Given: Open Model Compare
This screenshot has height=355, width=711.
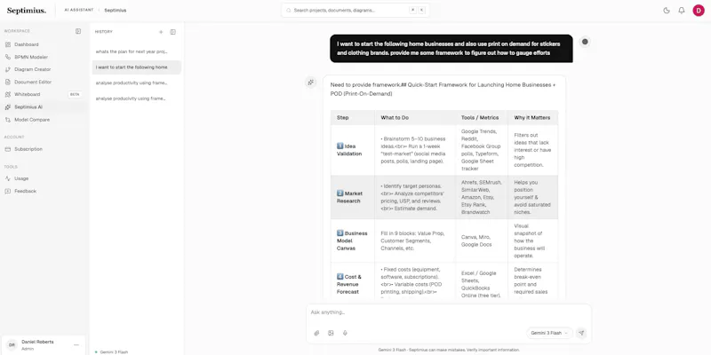Looking at the screenshot, I should 32,120.
